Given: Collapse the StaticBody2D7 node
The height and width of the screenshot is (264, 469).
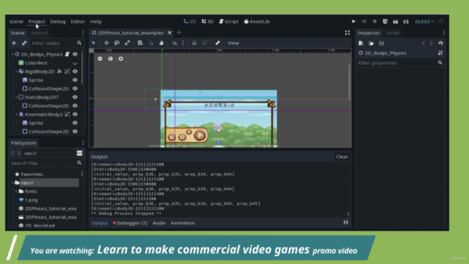Looking at the screenshot, I should click(16, 97).
